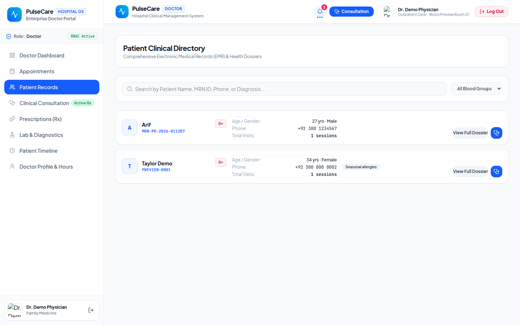Click Taylor Demo's O+ blood group badge
This screenshot has height=325, width=520.
click(x=221, y=162)
